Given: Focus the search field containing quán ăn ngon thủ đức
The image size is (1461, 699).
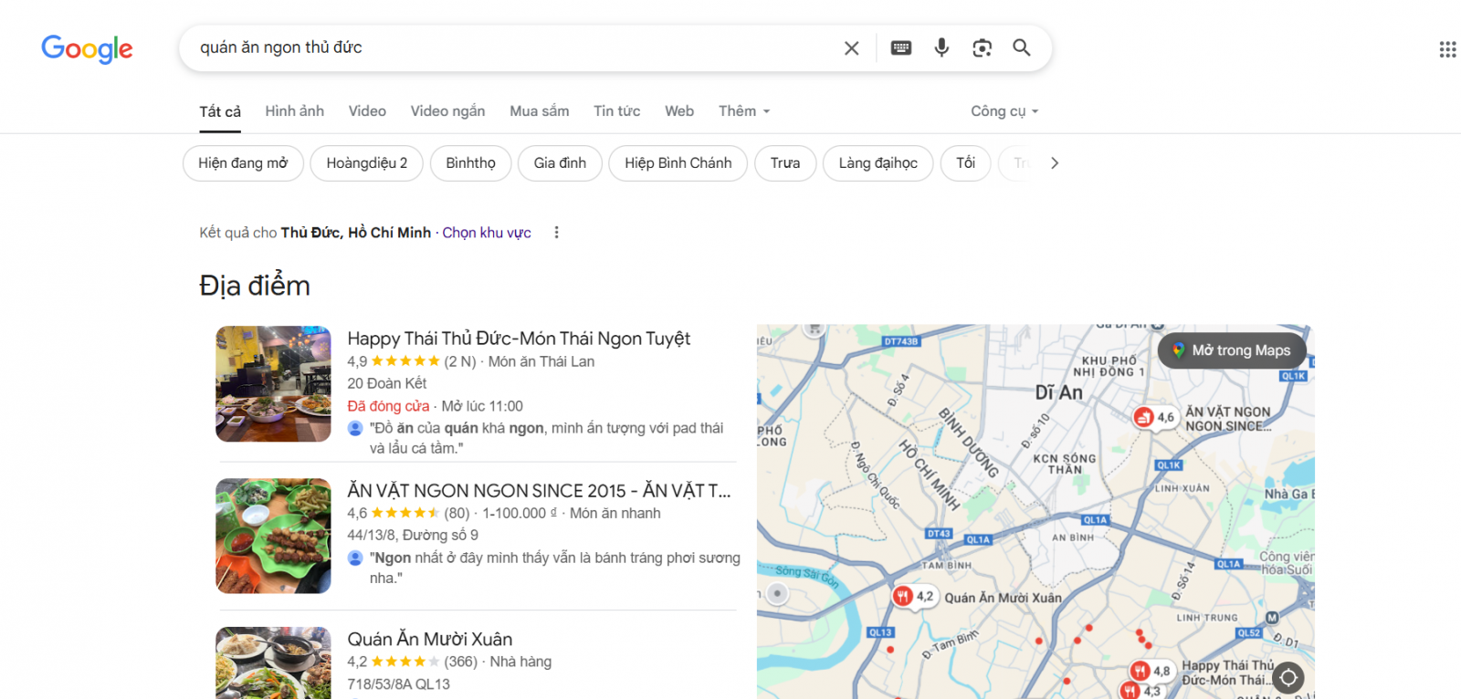Looking at the screenshot, I should [511, 47].
